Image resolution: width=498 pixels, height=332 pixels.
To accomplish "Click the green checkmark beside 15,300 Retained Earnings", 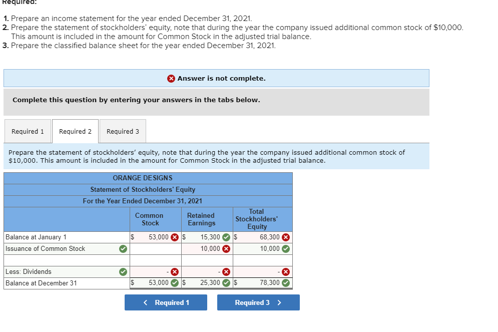I will coord(225,237).
